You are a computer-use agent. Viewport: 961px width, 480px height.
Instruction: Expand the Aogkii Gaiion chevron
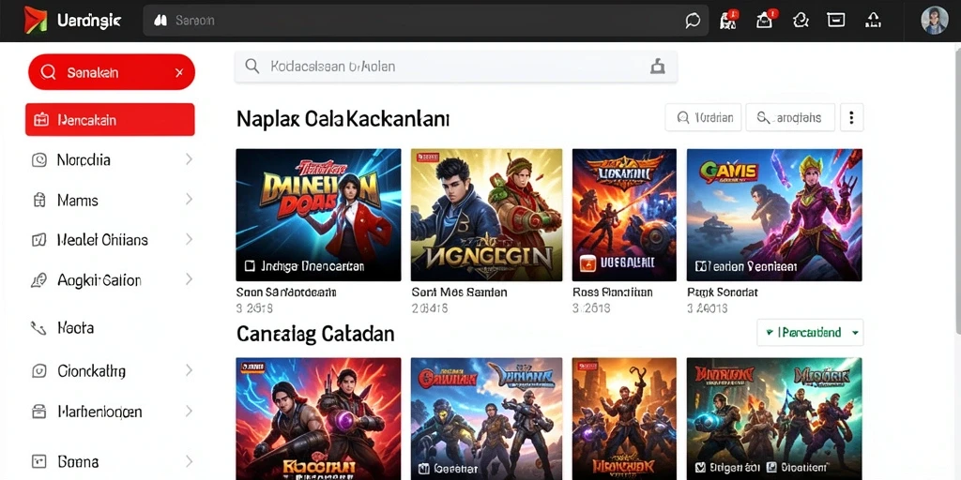188,279
